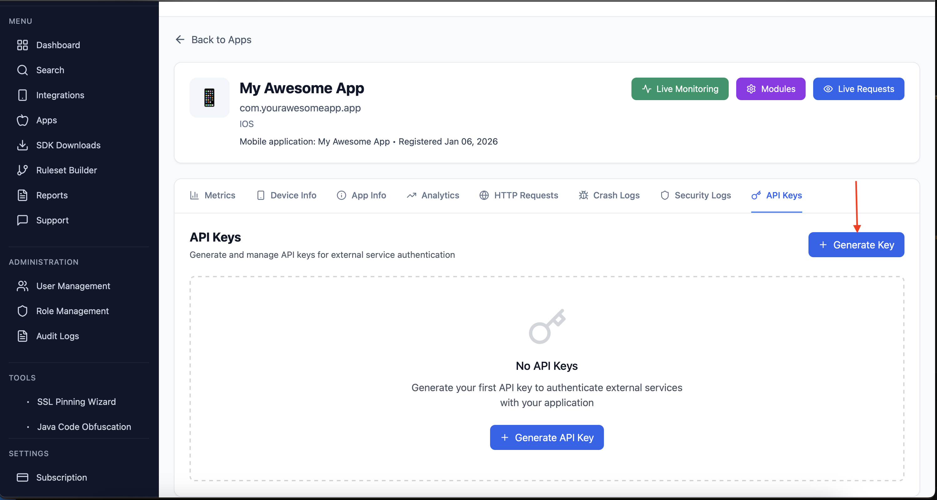The width and height of the screenshot is (937, 500).
Task: Click the User Management people icon
Action: (23, 286)
